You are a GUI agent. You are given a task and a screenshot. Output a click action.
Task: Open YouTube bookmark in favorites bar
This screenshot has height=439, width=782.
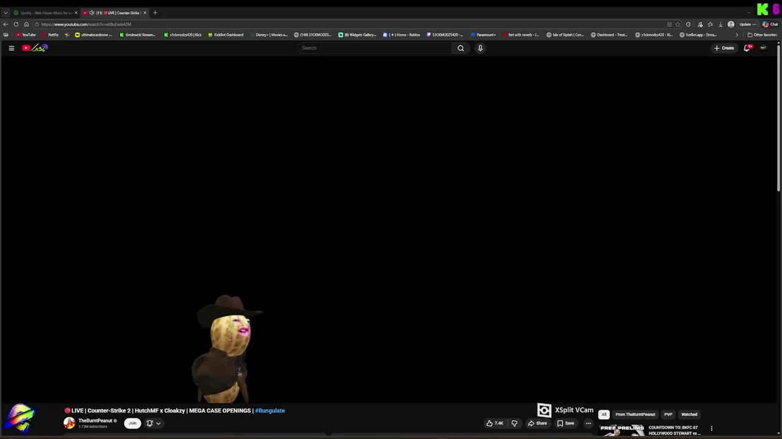point(26,35)
